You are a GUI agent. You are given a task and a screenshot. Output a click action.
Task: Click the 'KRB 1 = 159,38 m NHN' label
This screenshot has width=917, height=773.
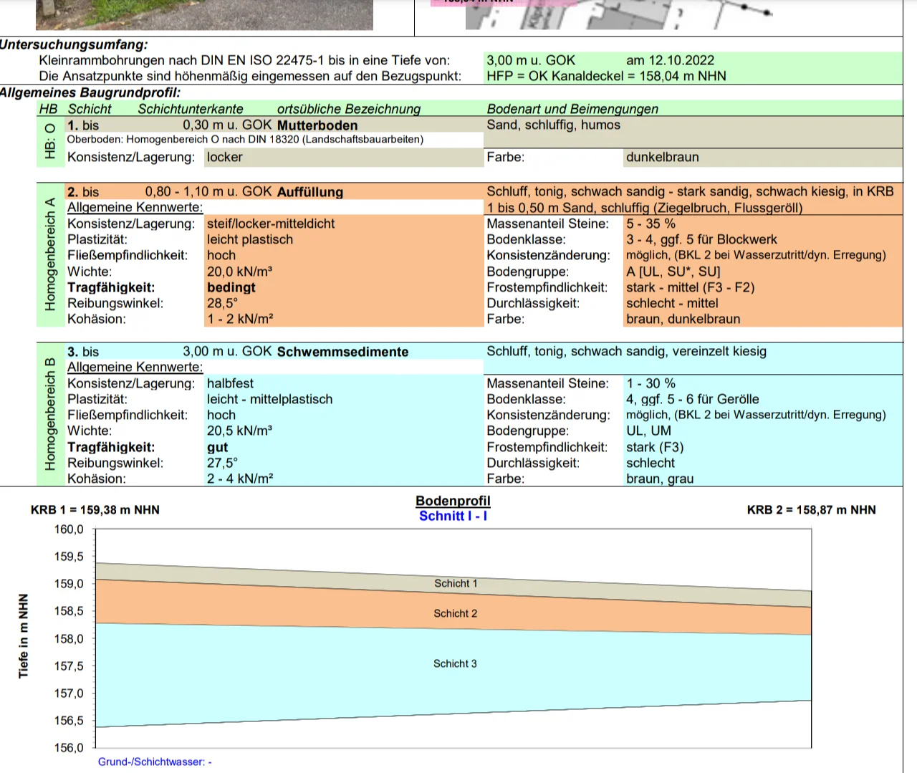tap(95, 510)
